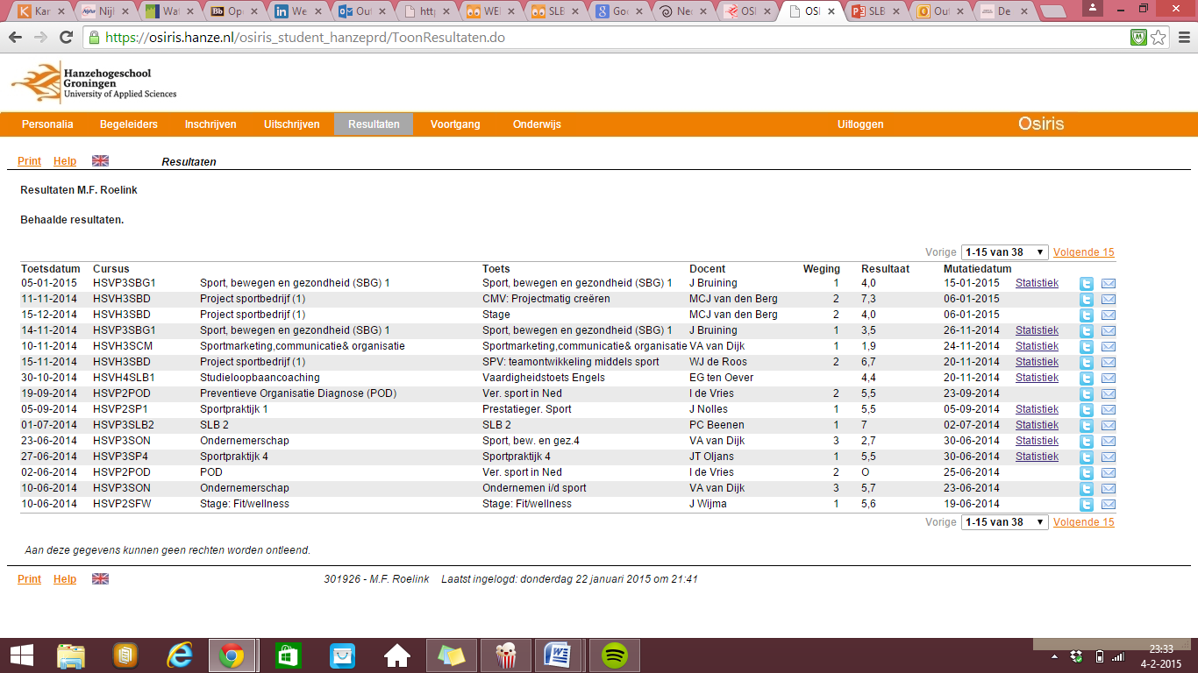The height and width of the screenshot is (673, 1198).
Task: Open top results range dropdown '1-15 van 38'
Action: click(x=1004, y=252)
